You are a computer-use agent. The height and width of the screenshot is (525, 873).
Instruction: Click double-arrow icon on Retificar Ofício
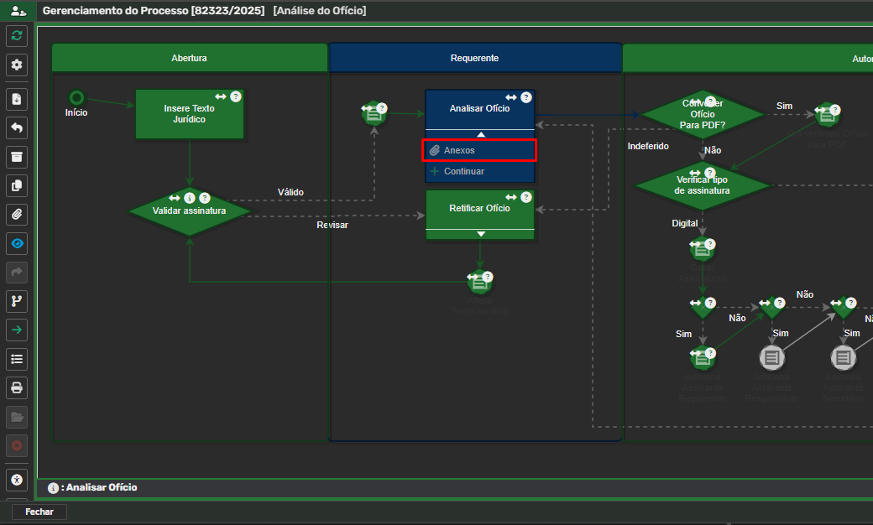tap(511, 197)
